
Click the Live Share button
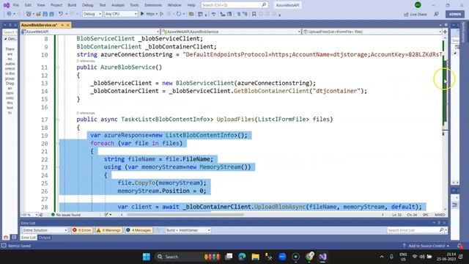(416, 14)
